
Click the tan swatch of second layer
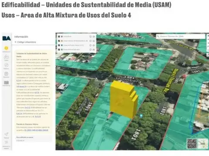coord(62,41)
